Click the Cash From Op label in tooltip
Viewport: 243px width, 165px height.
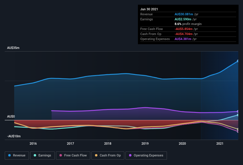(x=151, y=34)
